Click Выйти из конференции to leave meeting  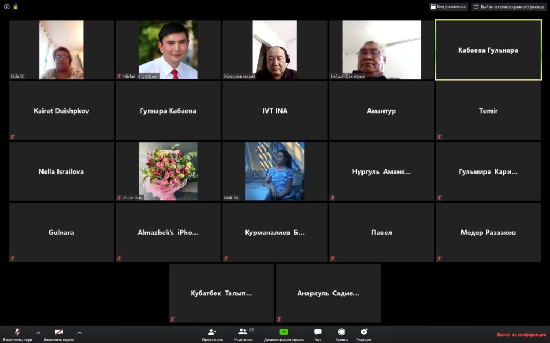tap(520, 334)
